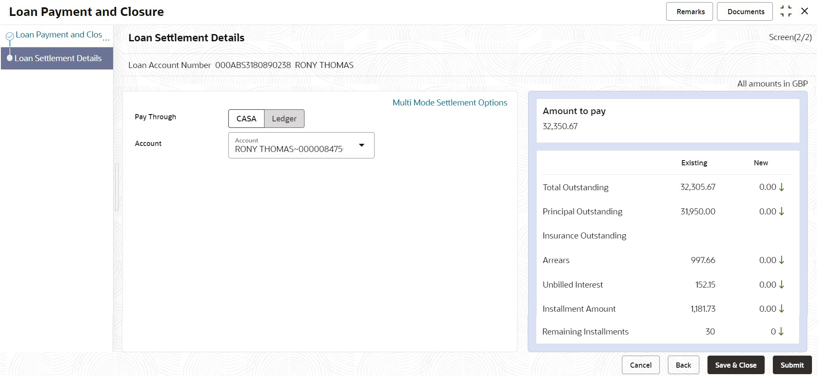This screenshot has height=378, width=818.
Task: Click the green arrow beside Total Outstanding
Action: pos(782,187)
